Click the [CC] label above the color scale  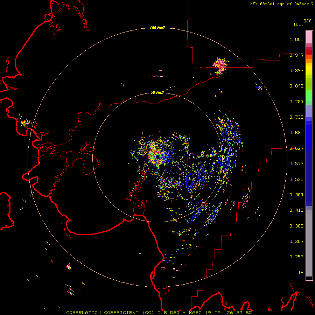299,24
